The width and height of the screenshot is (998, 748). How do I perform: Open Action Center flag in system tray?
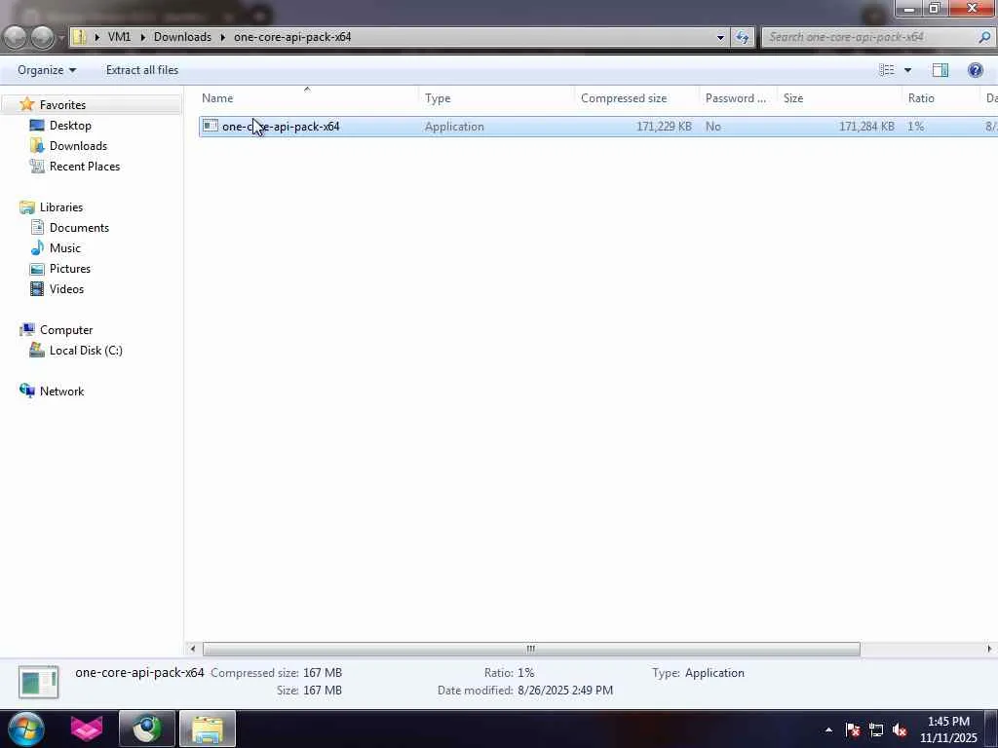pos(853,730)
